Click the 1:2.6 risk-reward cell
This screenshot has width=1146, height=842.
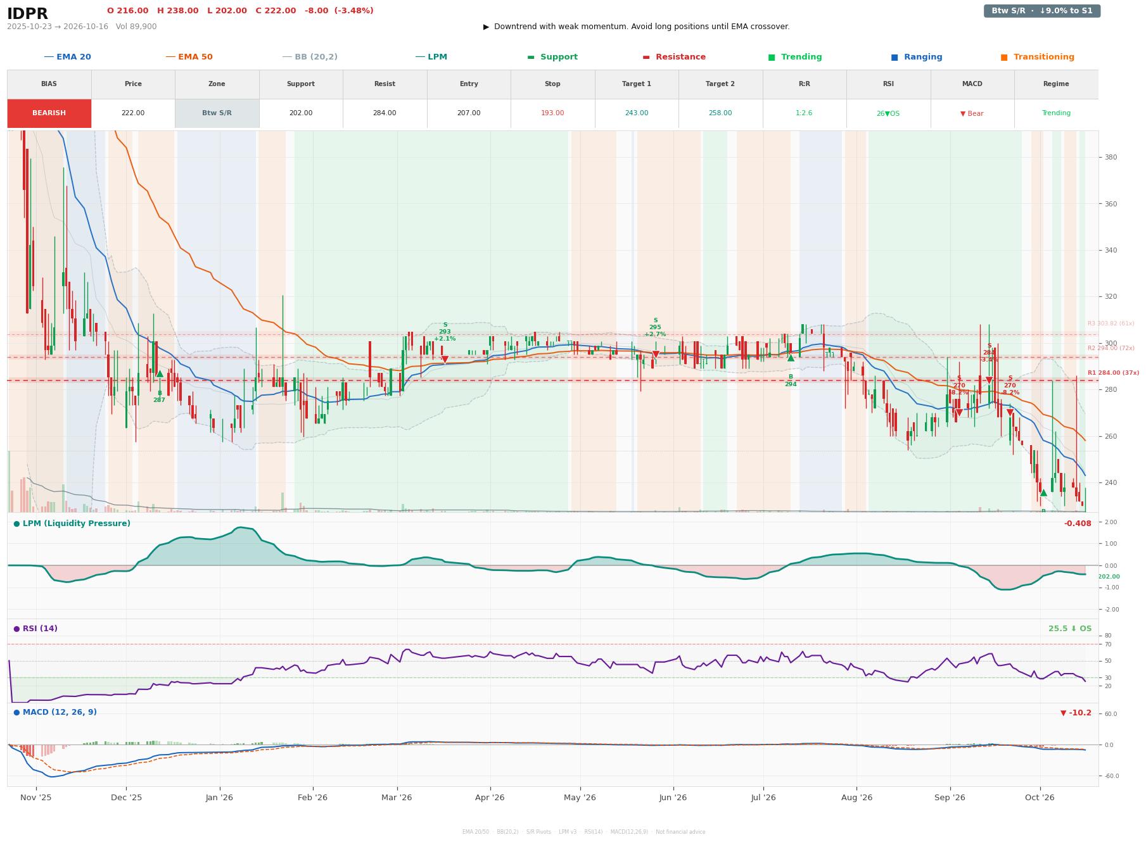click(805, 113)
